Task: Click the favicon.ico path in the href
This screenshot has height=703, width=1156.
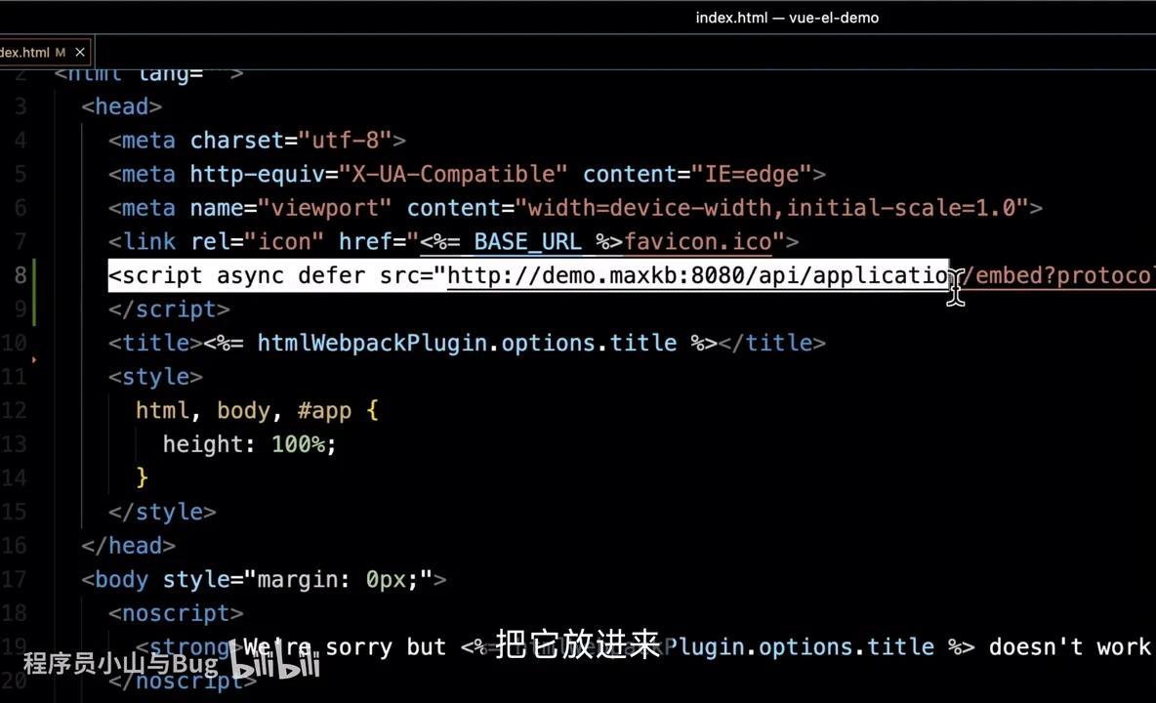Action: click(697, 242)
